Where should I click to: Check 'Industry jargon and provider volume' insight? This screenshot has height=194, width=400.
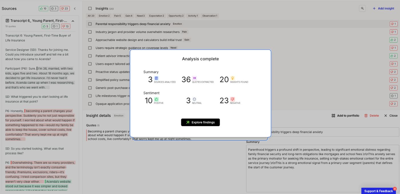[90, 32]
